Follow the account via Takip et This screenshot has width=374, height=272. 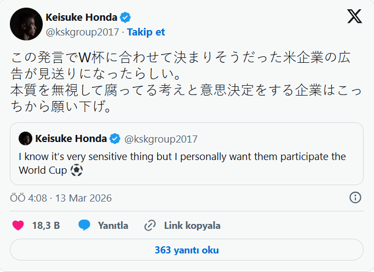coord(146,32)
